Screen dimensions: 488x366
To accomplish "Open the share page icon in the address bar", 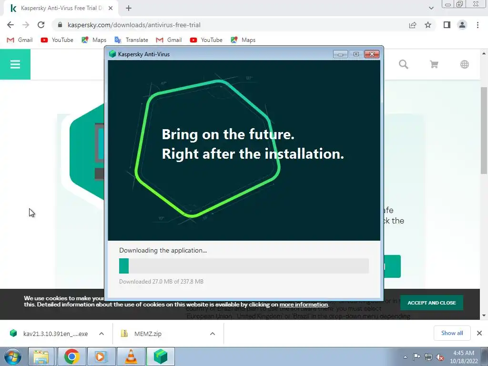I will [x=413, y=25].
